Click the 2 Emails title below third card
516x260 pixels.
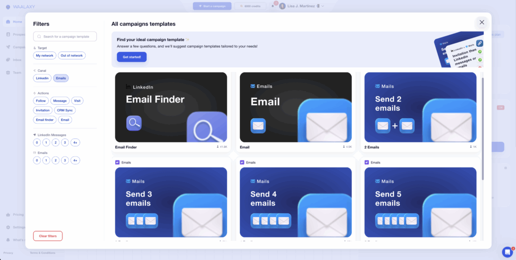click(372, 147)
